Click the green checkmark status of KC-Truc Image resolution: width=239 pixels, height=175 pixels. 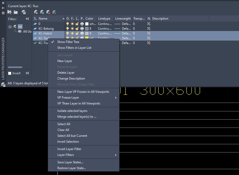[x=35, y=43]
